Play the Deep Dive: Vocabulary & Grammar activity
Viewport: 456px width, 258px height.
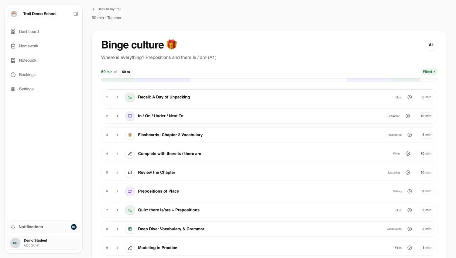pos(410,229)
